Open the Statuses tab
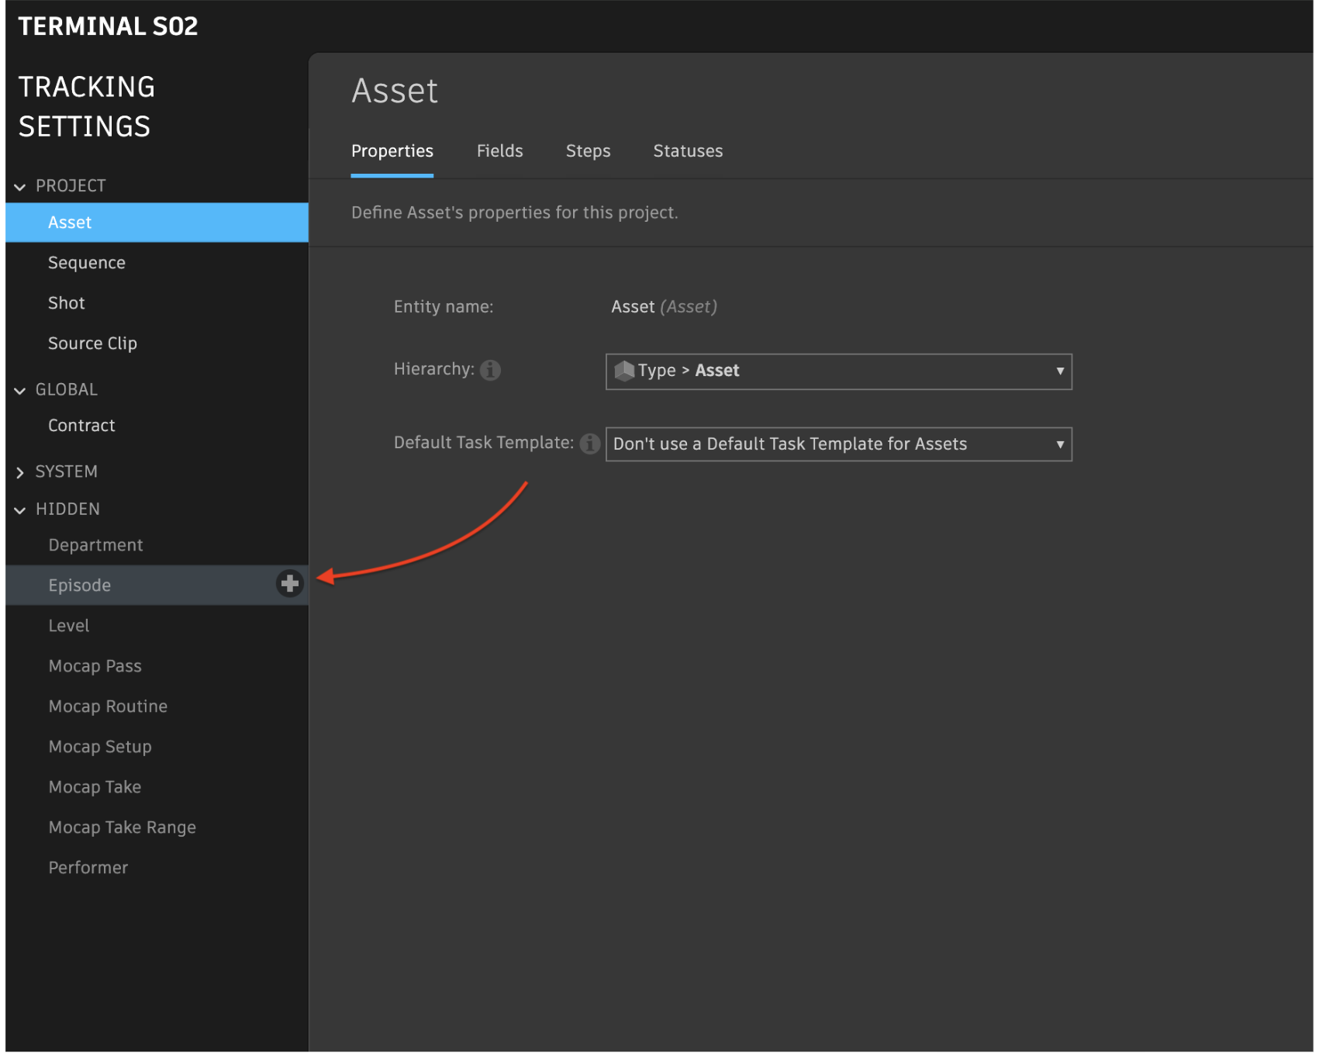 687,150
